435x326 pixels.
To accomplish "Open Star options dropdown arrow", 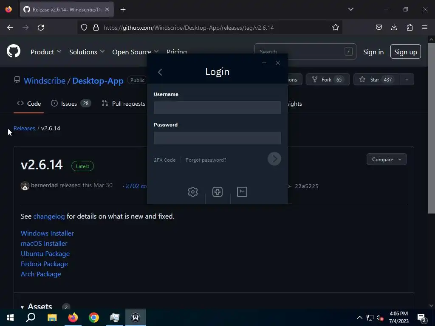I will (407, 79).
